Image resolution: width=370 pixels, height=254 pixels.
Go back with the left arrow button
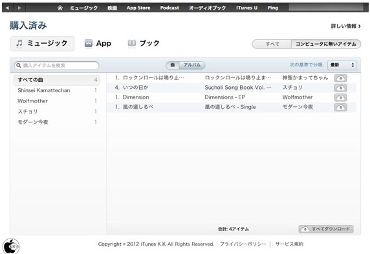coord(7,8)
